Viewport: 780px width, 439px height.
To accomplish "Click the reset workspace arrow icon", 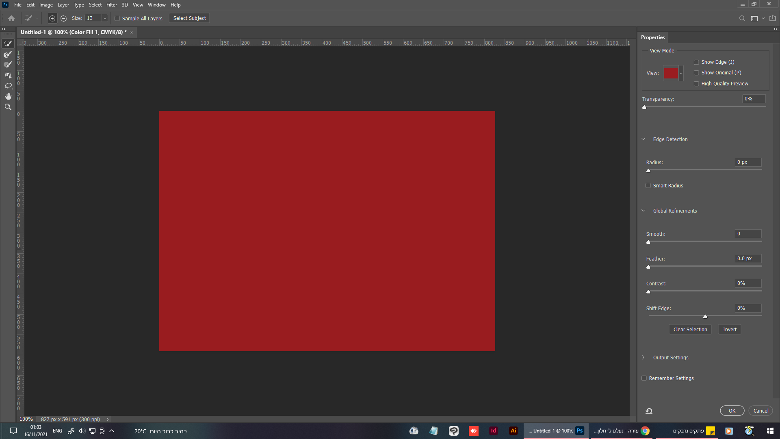I will tap(649, 411).
